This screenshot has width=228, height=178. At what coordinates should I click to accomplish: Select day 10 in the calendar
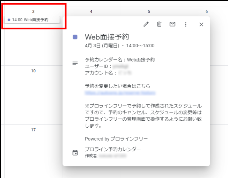[x=33, y=71]
